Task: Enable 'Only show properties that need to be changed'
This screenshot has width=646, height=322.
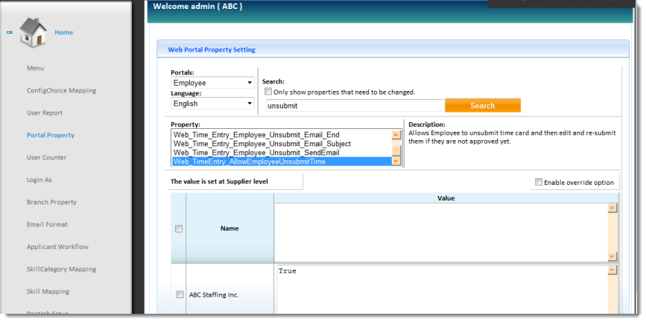Action: (x=268, y=92)
